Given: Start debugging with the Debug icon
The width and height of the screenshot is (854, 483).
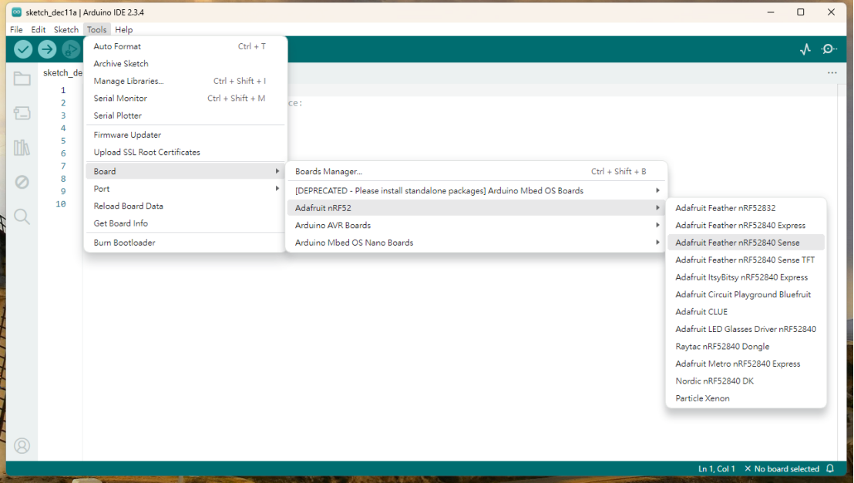Looking at the screenshot, I should (70, 49).
